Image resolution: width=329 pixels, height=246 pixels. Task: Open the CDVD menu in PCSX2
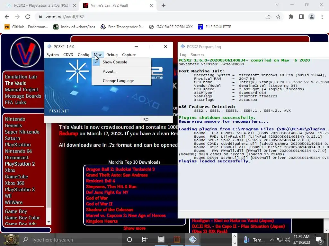(x=68, y=54)
